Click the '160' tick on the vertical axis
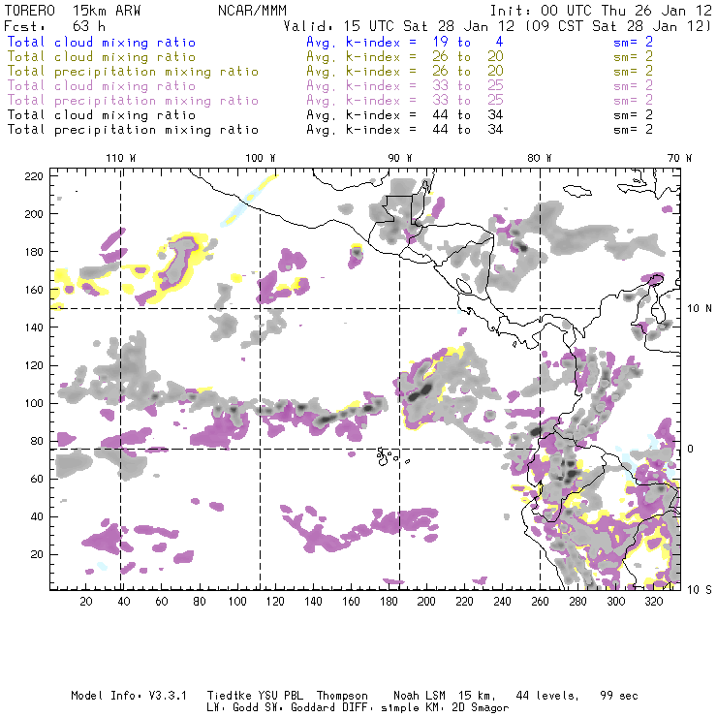 click(34, 290)
